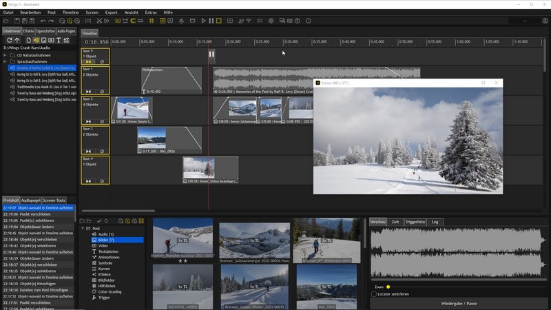This screenshot has height=310, width=551.
Task: Switch to the Eigenschaften tab
Action: 45,31
